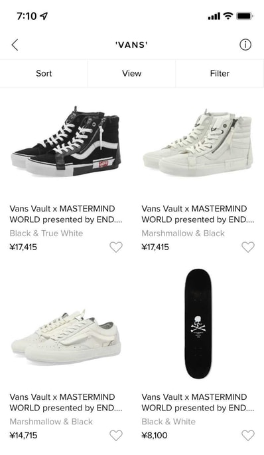Image resolution: width=264 pixels, height=455 pixels.
Task: Tap the Wi-Fi status icon
Action: [228, 16]
